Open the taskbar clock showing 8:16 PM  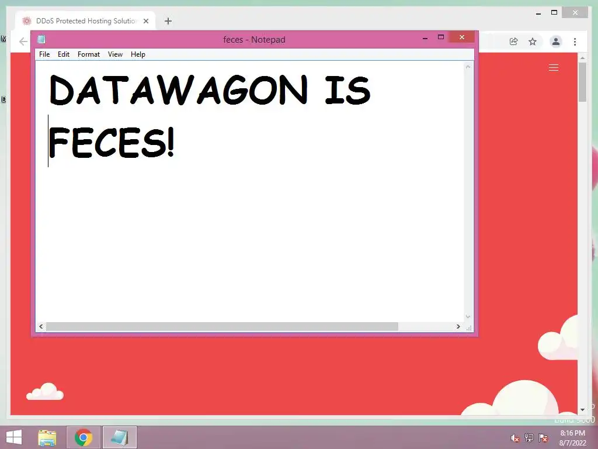[x=572, y=438]
